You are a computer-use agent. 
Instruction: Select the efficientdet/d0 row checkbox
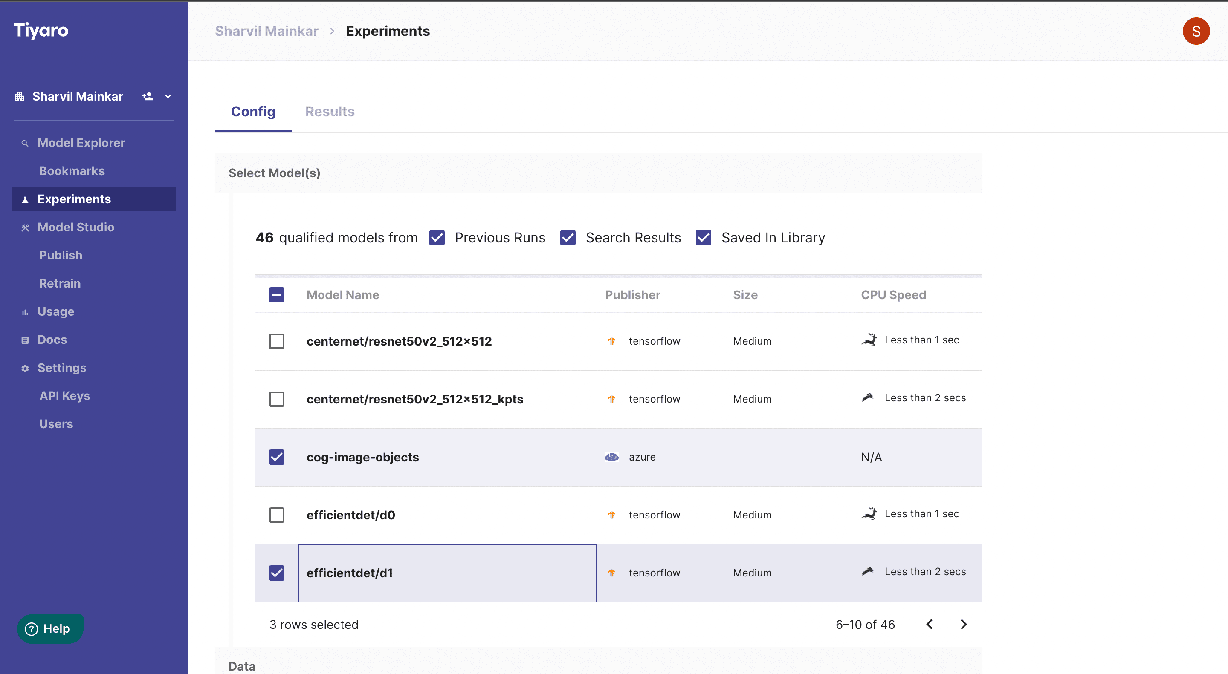point(276,515)
